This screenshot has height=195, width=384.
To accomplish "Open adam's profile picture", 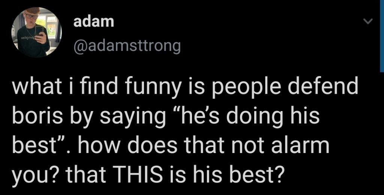I will pyautogui.click(x=36, y=32).
